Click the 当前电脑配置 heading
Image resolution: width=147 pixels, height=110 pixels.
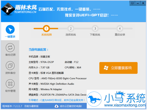point(39,50)
